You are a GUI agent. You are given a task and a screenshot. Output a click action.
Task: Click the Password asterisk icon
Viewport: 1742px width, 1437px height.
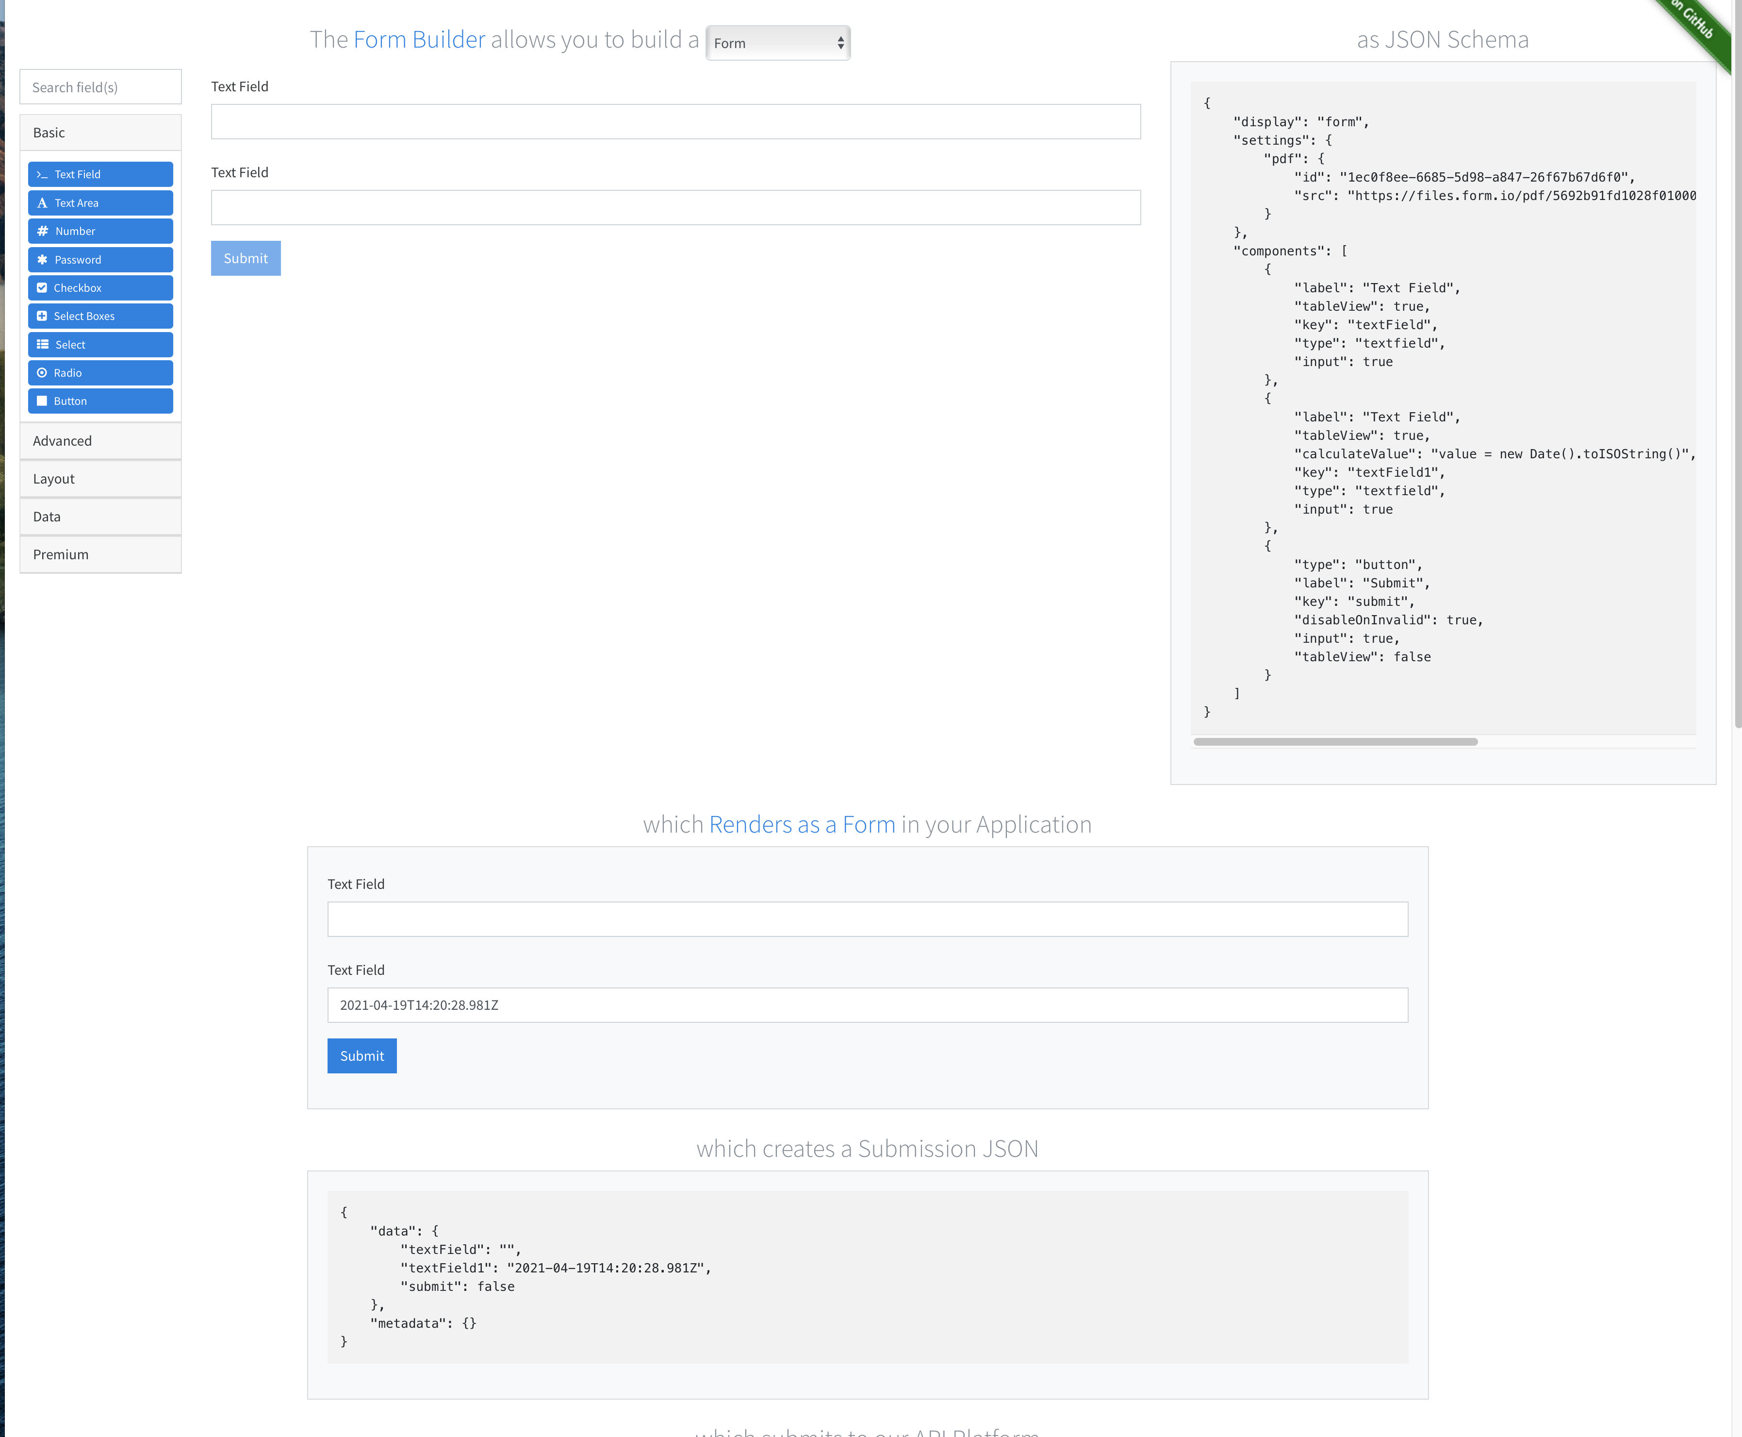click(42, 260)
